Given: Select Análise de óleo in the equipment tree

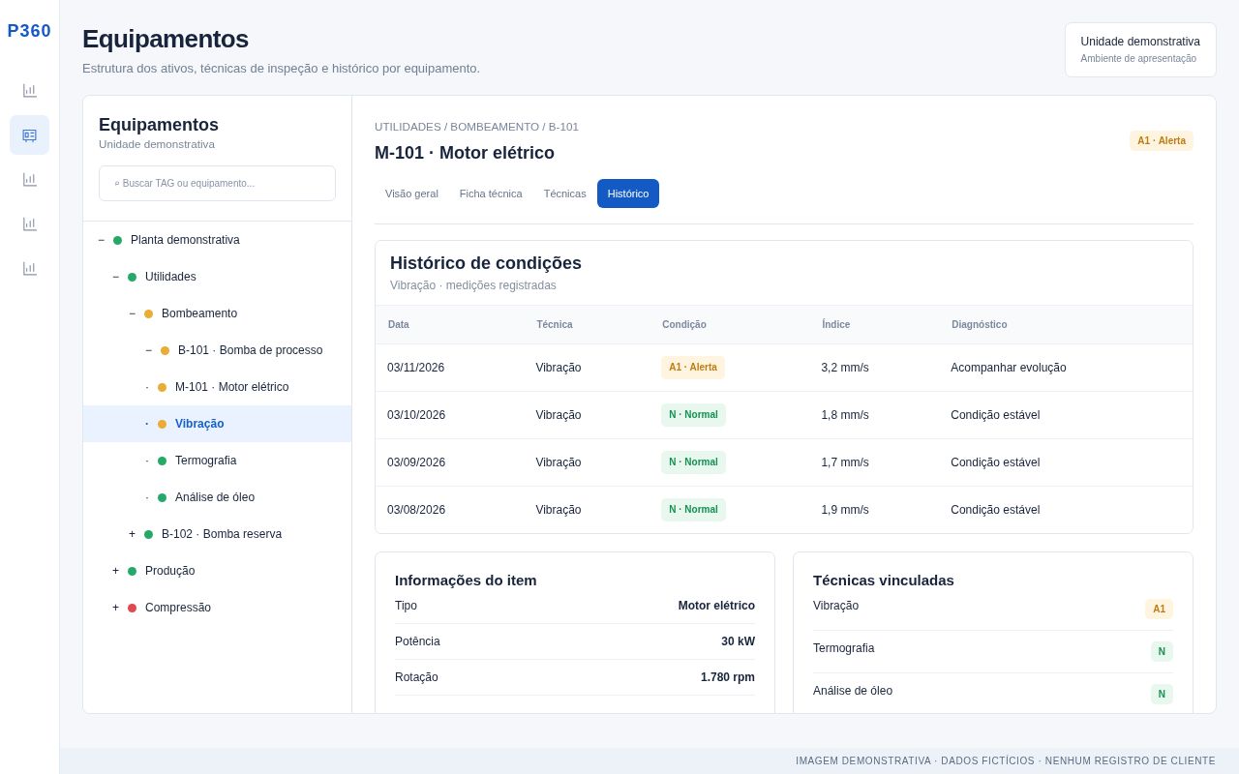Looking at the screenshot, I should (x=215, y=497).
